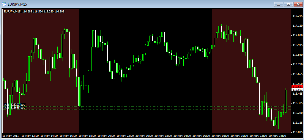
Task: Minimize the EURJPY,M15 chart window
Action: click(279, 4)
